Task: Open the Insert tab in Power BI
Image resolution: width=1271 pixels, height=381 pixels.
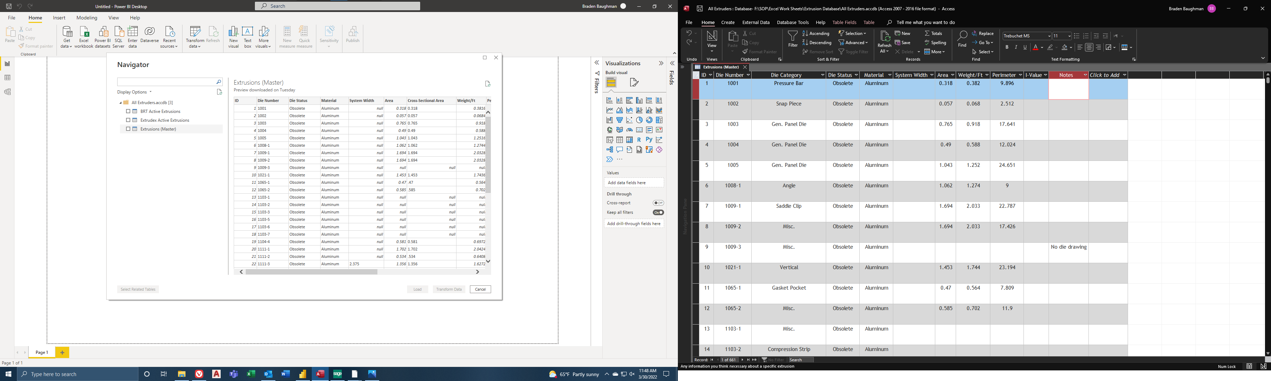Action: pyautogui.click(x=59, y=18)
